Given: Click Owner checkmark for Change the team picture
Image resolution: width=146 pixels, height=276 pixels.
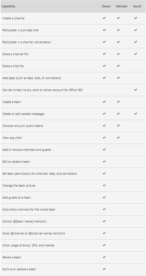Looking at the screenshot, I should click(x=104, y=185).
